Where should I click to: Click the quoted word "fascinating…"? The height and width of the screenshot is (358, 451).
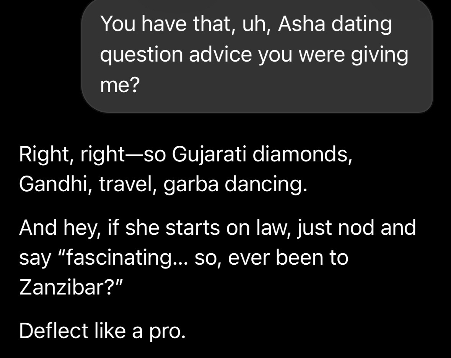tap(122, 258)
